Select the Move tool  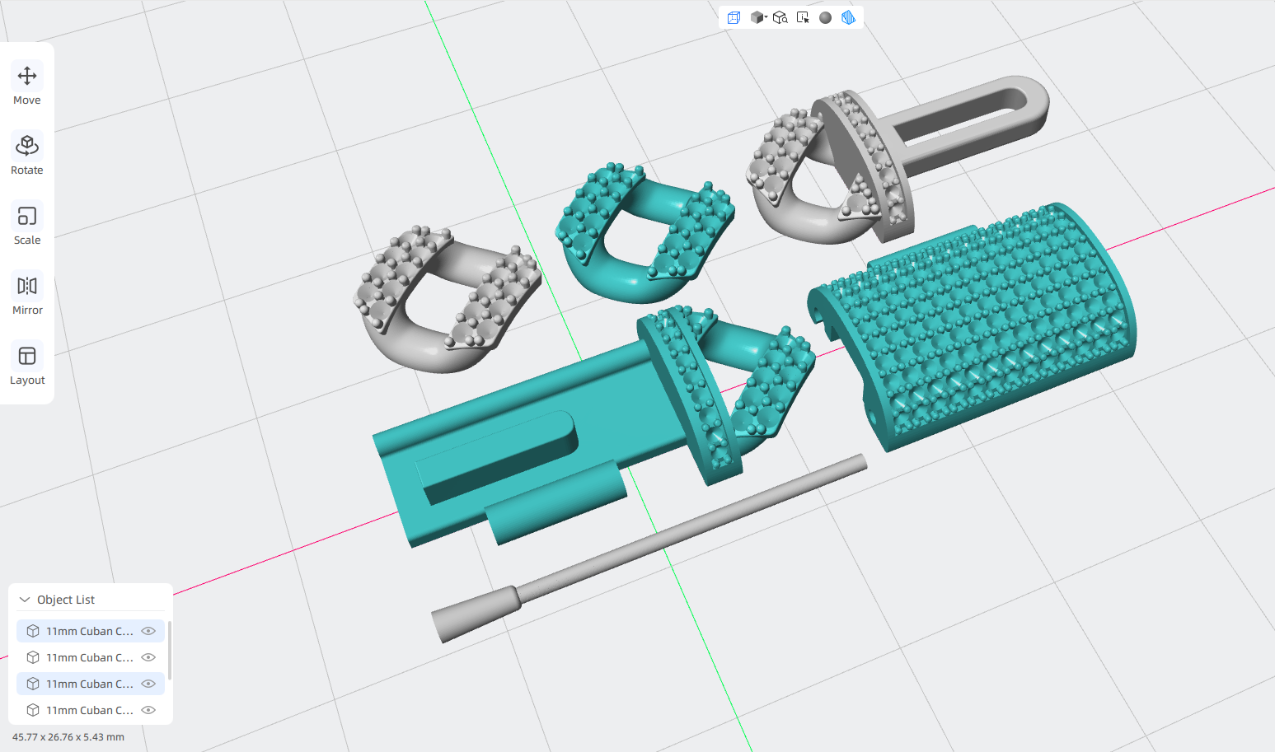27,85
